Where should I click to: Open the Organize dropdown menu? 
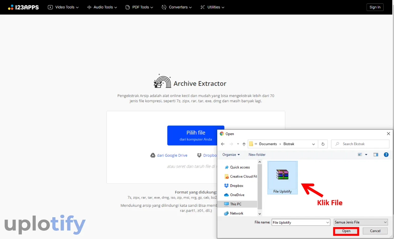231,155
